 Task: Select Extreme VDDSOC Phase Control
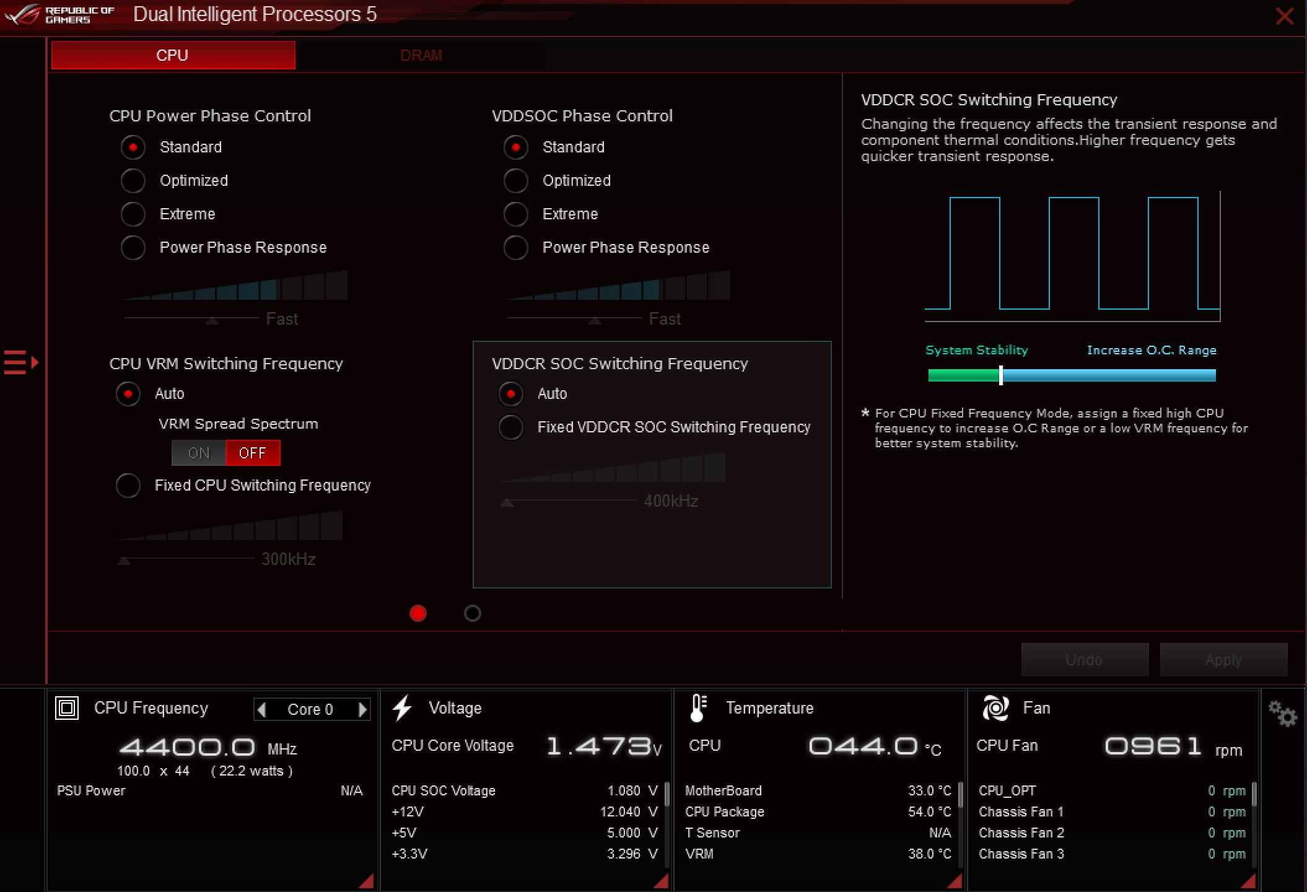pyautogui.click(x=516, y=214)
